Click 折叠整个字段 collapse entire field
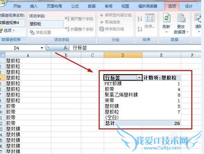Screen dimensions: 204x154 click(x=79, y=29)
